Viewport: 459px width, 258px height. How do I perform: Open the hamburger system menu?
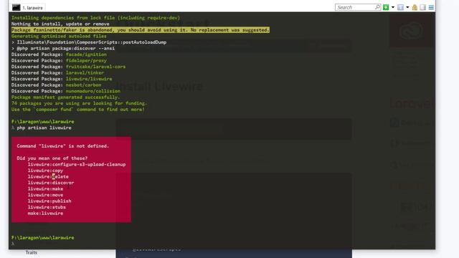click(x=431, y=7)
